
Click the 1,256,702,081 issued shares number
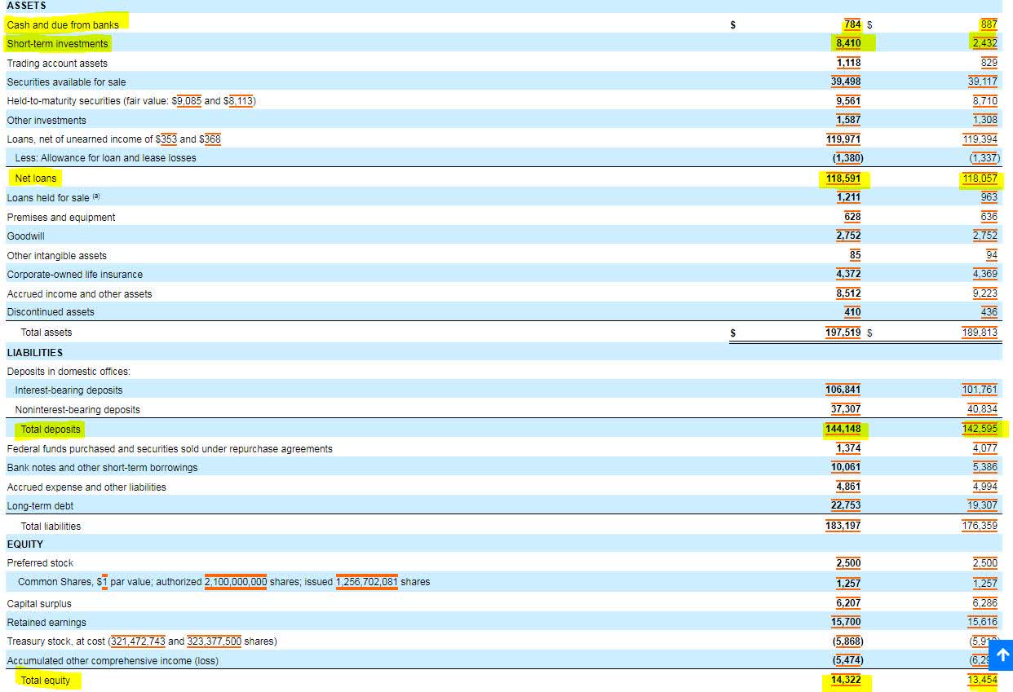[366, 581]
